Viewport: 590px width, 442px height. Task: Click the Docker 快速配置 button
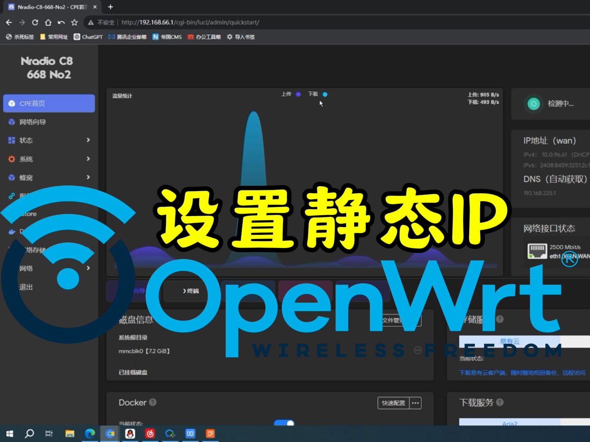393,403
